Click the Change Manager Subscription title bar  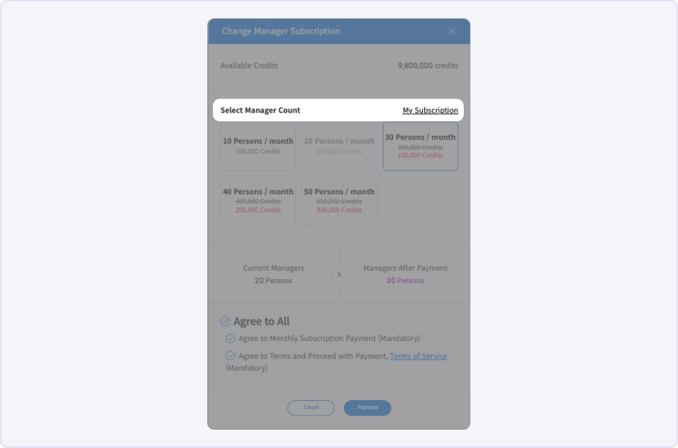(x=339, y=31)
